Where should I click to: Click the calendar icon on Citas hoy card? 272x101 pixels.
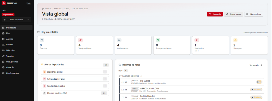tap(42, 40)
